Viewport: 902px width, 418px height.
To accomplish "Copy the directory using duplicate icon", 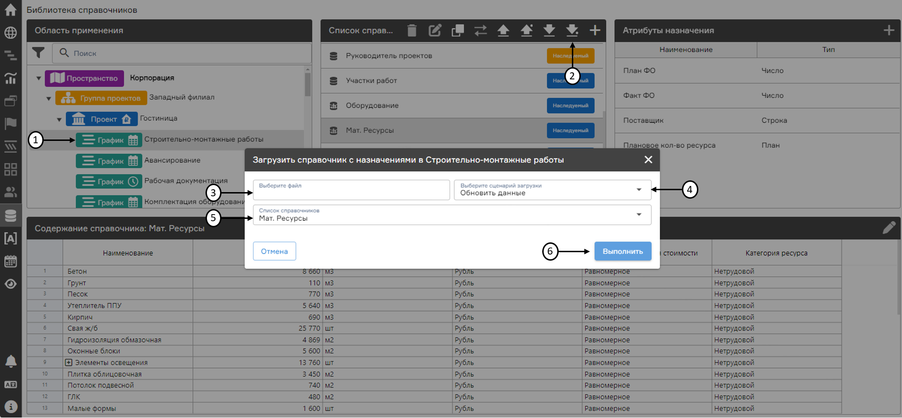I will (x=458, y=31).
